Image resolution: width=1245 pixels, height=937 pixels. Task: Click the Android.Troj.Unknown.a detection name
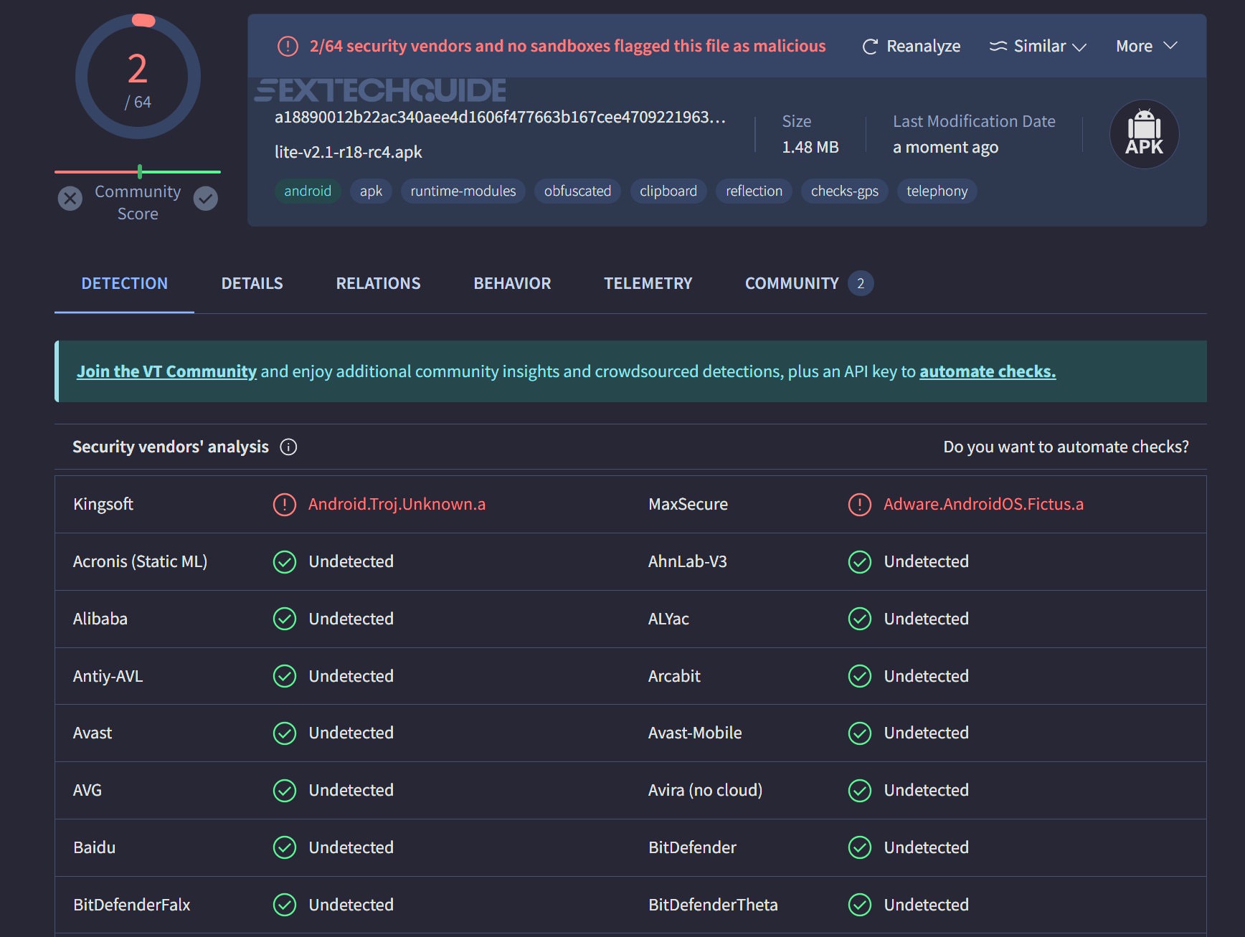tap(397, 505)
